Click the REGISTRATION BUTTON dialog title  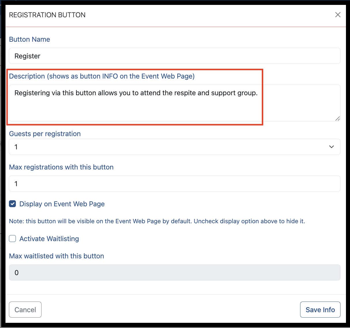[x=47, y=15]
